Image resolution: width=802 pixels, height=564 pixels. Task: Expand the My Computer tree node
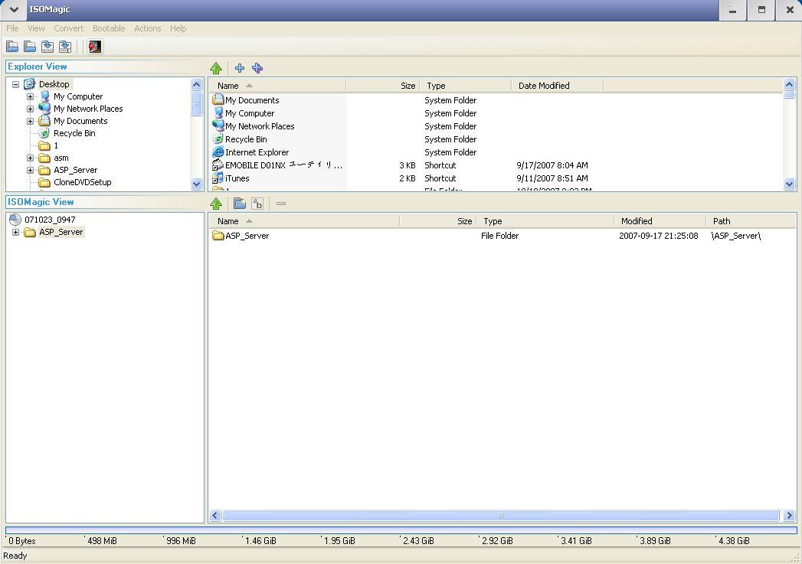(x=30, y=96)
